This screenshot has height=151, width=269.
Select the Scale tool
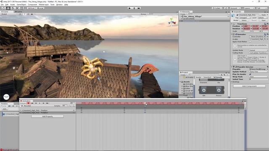(17, 8)
